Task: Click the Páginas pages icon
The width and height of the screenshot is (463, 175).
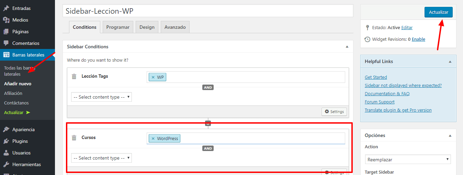Action: pyautogui.click(x=6, y=32)
